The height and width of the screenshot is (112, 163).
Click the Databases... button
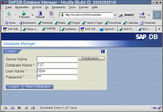(91, 59)
